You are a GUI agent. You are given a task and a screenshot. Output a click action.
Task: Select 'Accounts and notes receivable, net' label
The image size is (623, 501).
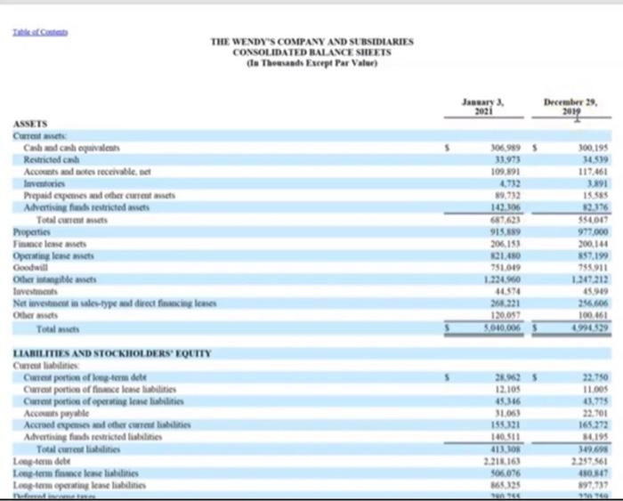click(87, 172)
